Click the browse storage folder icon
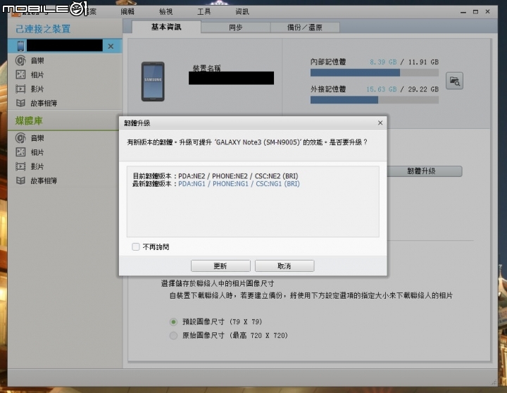Viewport: 507px width, 393px height. tap(454, 81)
